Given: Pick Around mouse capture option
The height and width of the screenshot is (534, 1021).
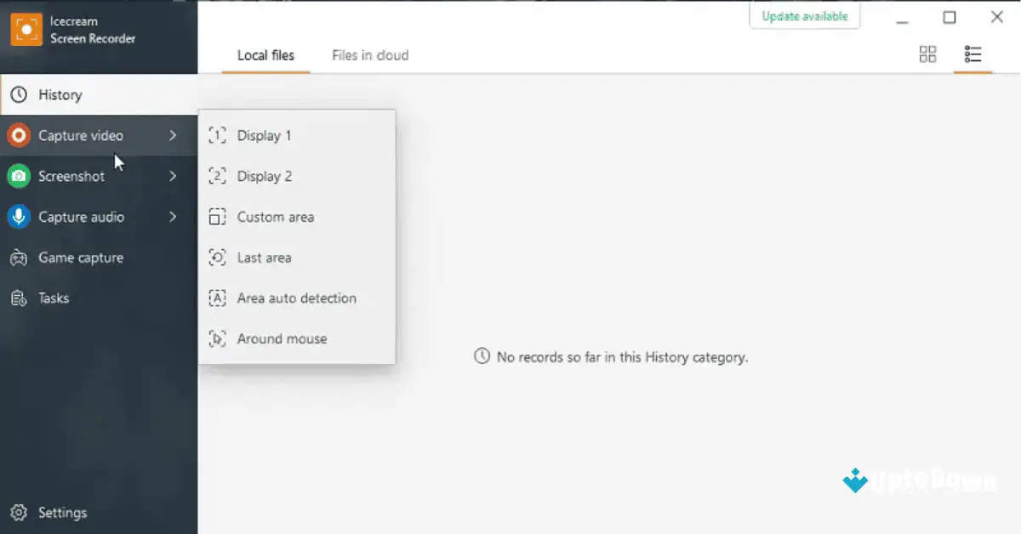Looking at the screenshot, I should click(282, 338).
